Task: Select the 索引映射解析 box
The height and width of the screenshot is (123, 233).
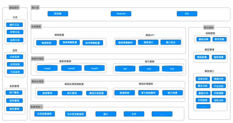Action: [149, 93]
